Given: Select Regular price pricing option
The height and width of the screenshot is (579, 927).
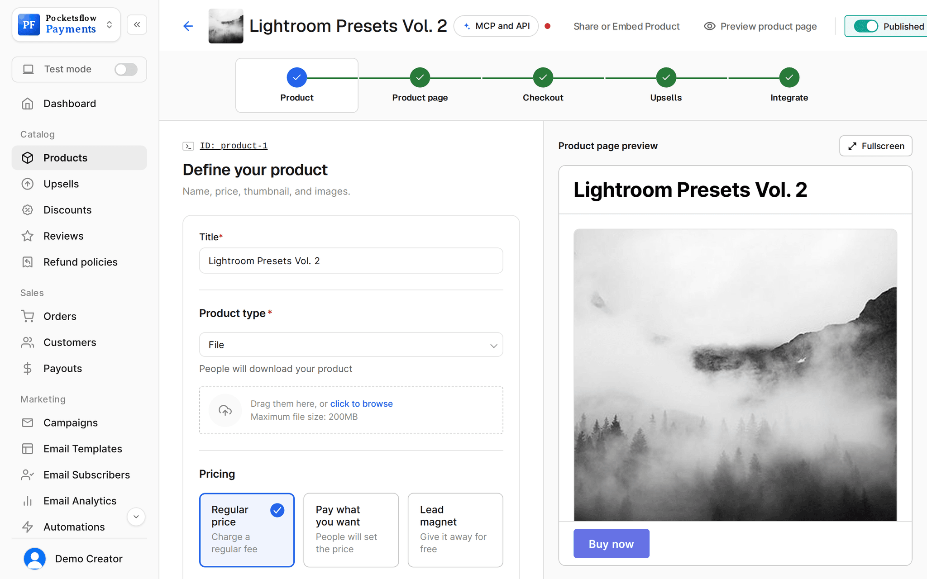Looking at the screenshot, I should (x=247, y=530).
